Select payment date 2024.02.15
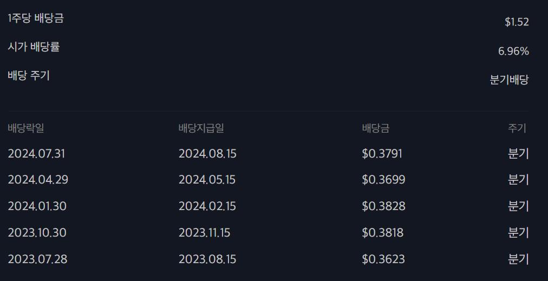The height and width of the screenshot is (281, 548). (x=207, y=206)
